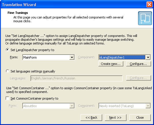This screenshot has height=125, width=154.
Task: Open the AboutBox form dropdown arrow
Action: click(x=72, y=106)
